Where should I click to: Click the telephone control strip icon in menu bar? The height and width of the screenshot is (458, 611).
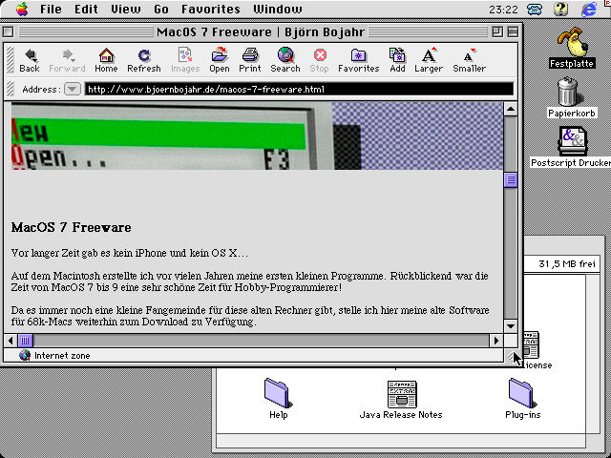pos(535,9)
